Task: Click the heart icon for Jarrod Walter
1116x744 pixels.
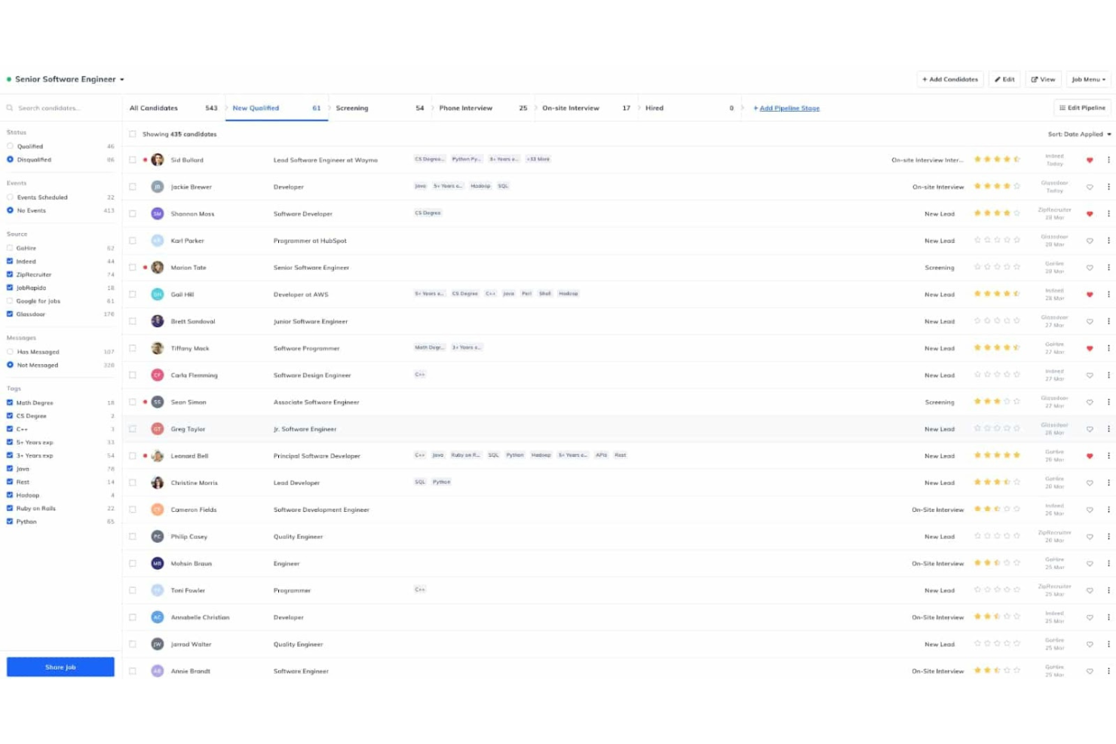Action: [1090, 644]
